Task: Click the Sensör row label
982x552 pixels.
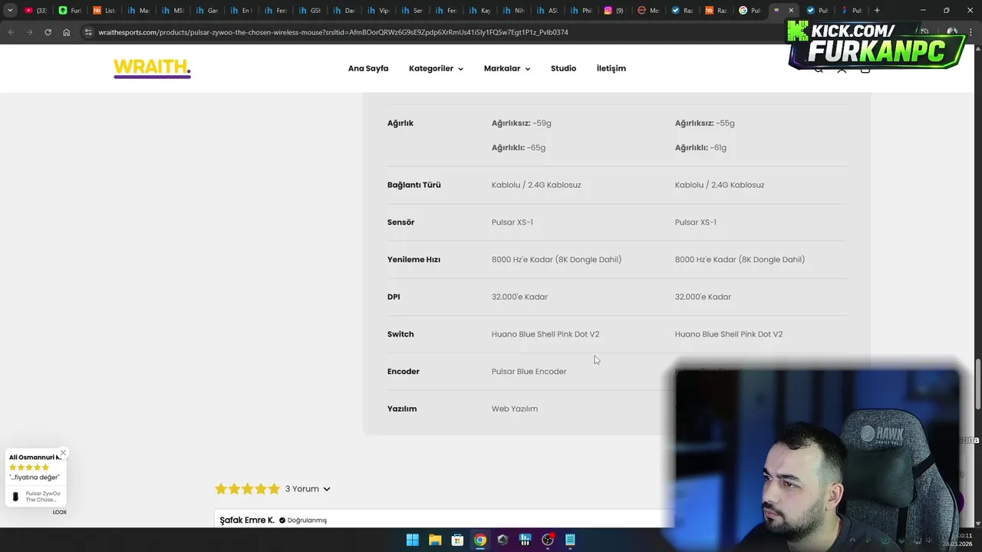Action: pyautogui.click(x=400, y=222)
